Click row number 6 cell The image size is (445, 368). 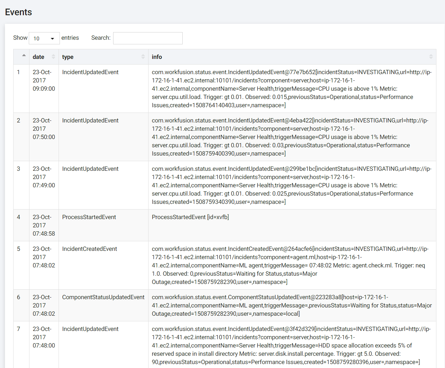point(21,305)
